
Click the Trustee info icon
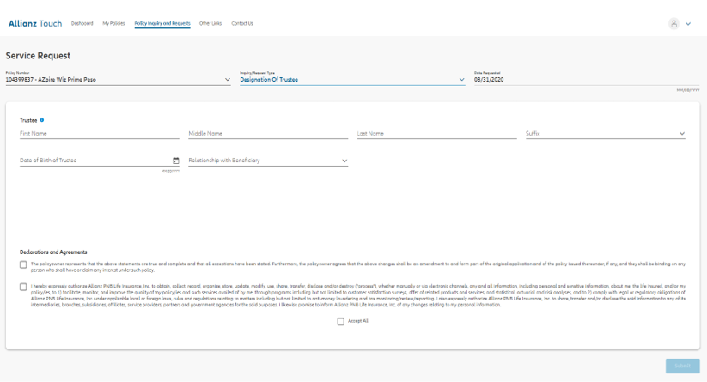pyautogui.click(x=42, y=120)
